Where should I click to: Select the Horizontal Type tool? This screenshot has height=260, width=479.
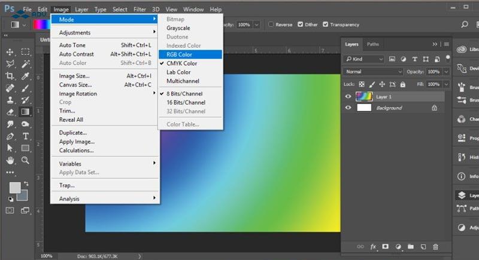[x=26, y=136]
